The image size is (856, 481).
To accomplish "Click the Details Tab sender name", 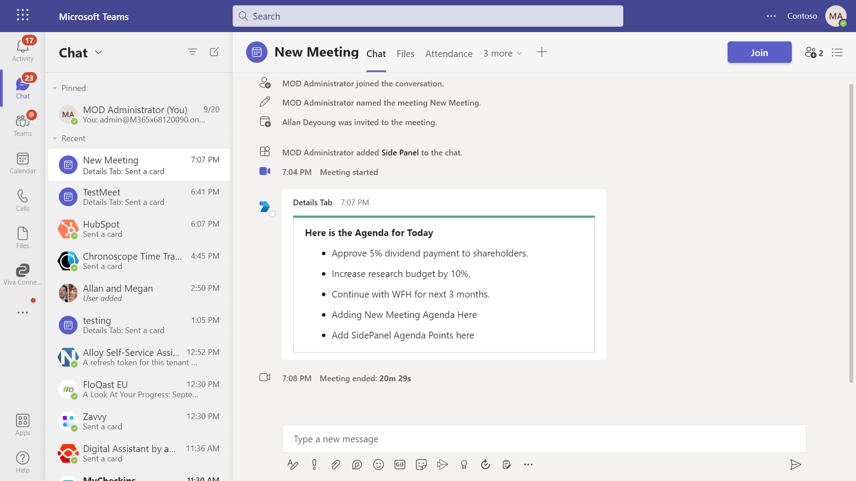I will point(313,203).
